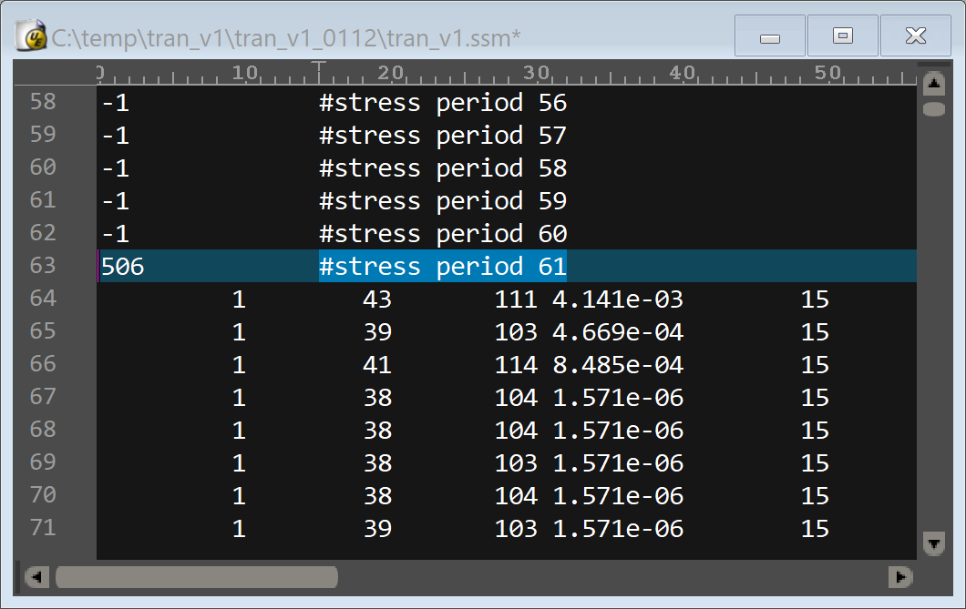Click the up arrow of the vertical scrollbar
This screenshot has width=966, height=609.
pyautogui.click(x=933, y=82)
